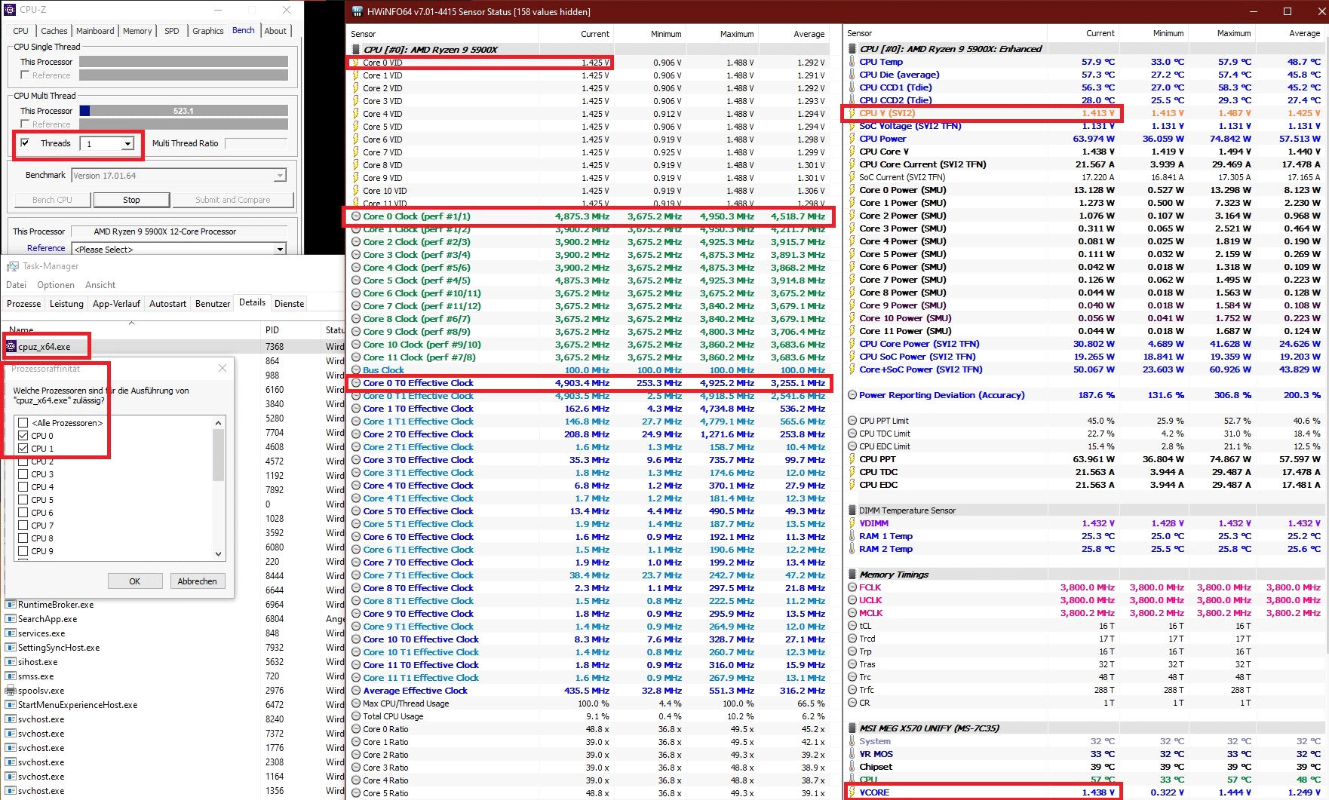Viewport: 1329px width, 800px height.
Task: Click the SearchApp.exe process icon
Action: [x=11, y=619]
